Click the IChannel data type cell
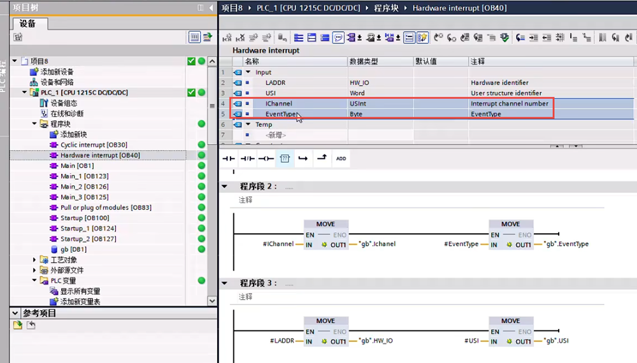The height and width of the screenshot is (363, 637). (380, 103)
